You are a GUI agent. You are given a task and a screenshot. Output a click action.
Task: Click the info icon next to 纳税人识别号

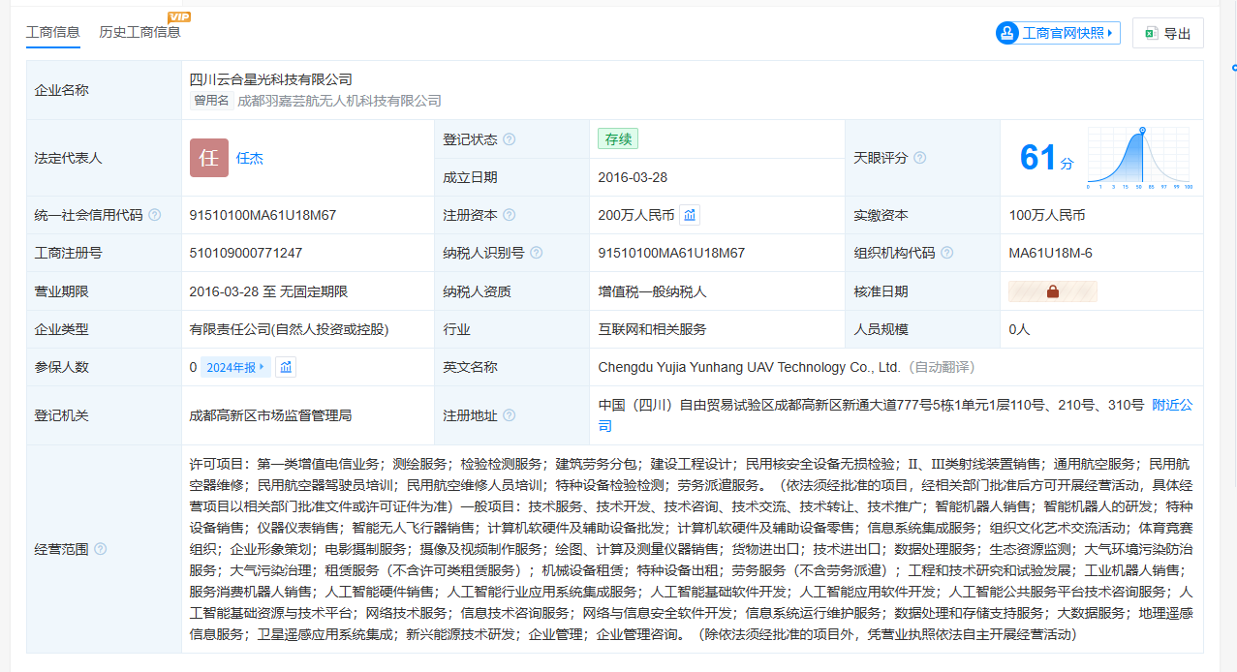(x=536, y=253)
